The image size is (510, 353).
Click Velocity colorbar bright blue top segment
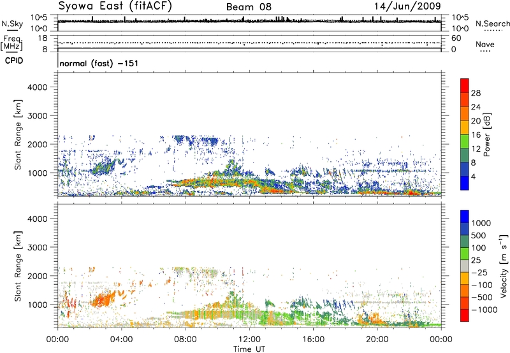(x=465, y=217)
